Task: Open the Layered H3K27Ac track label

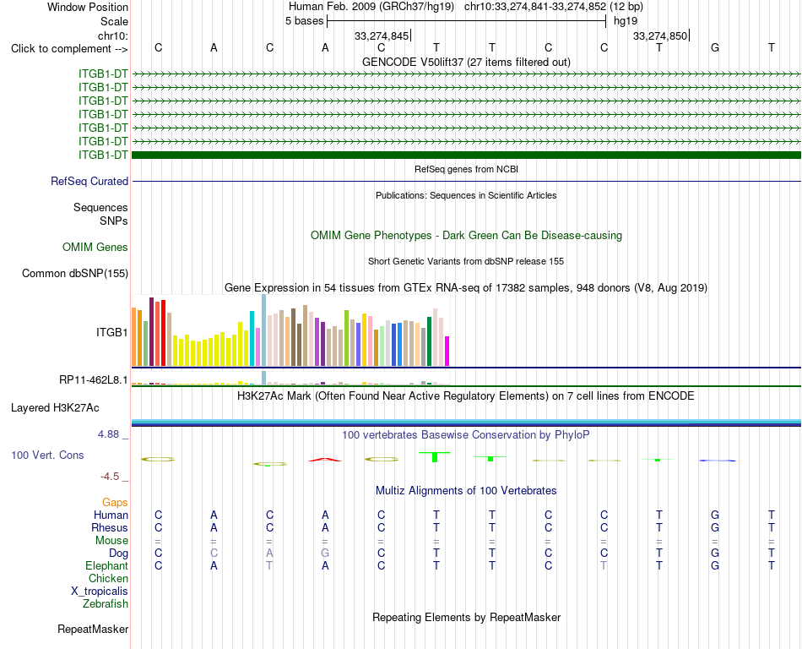Action: click(x=55, y=408)
